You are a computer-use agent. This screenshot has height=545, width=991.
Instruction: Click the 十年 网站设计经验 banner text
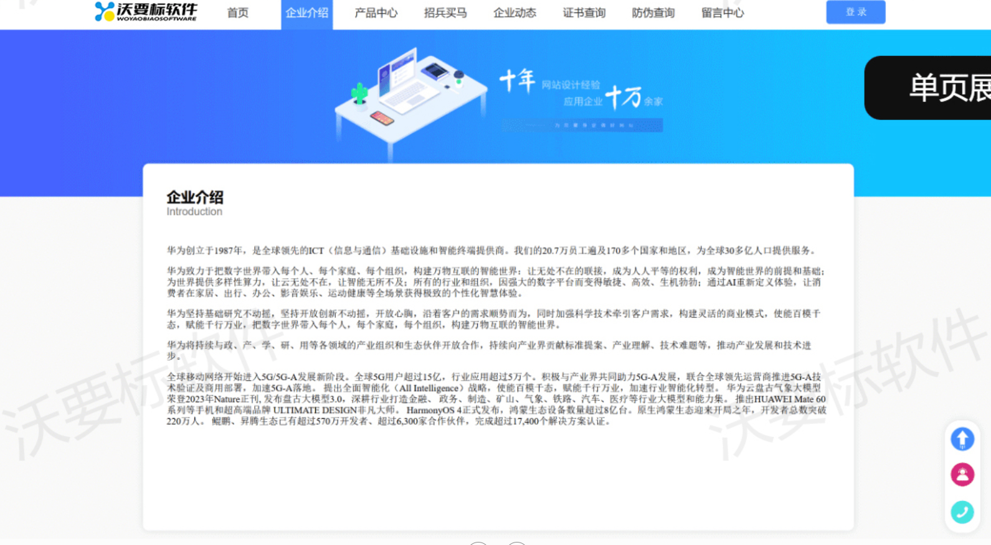click(x=551, y=82)
